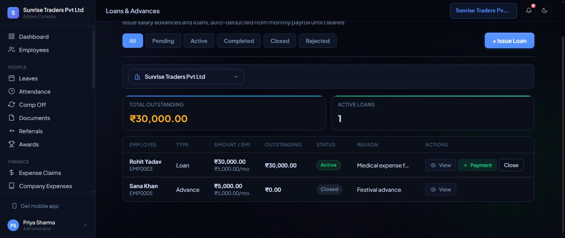This screenshot has width=565, height=238.
Task: Click Medical expense reason text
Action: (383, 165)
